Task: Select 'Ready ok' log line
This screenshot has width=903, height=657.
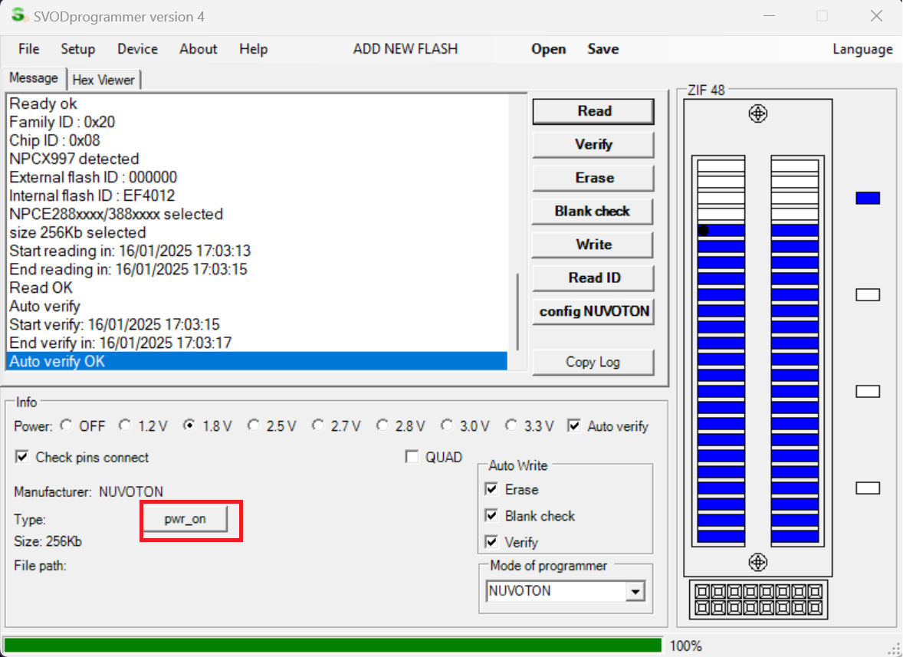Action: coord(257,103)
